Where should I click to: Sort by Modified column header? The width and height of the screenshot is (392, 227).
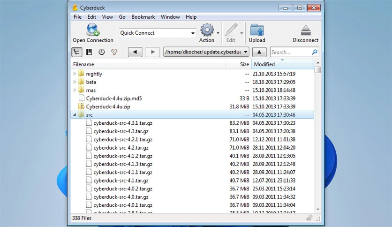(282, 64)
